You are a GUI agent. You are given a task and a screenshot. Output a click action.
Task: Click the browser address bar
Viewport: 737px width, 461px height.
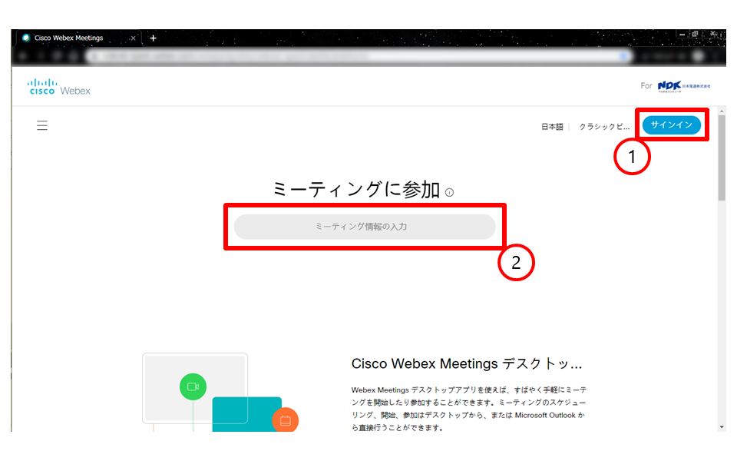click(359, 56)
